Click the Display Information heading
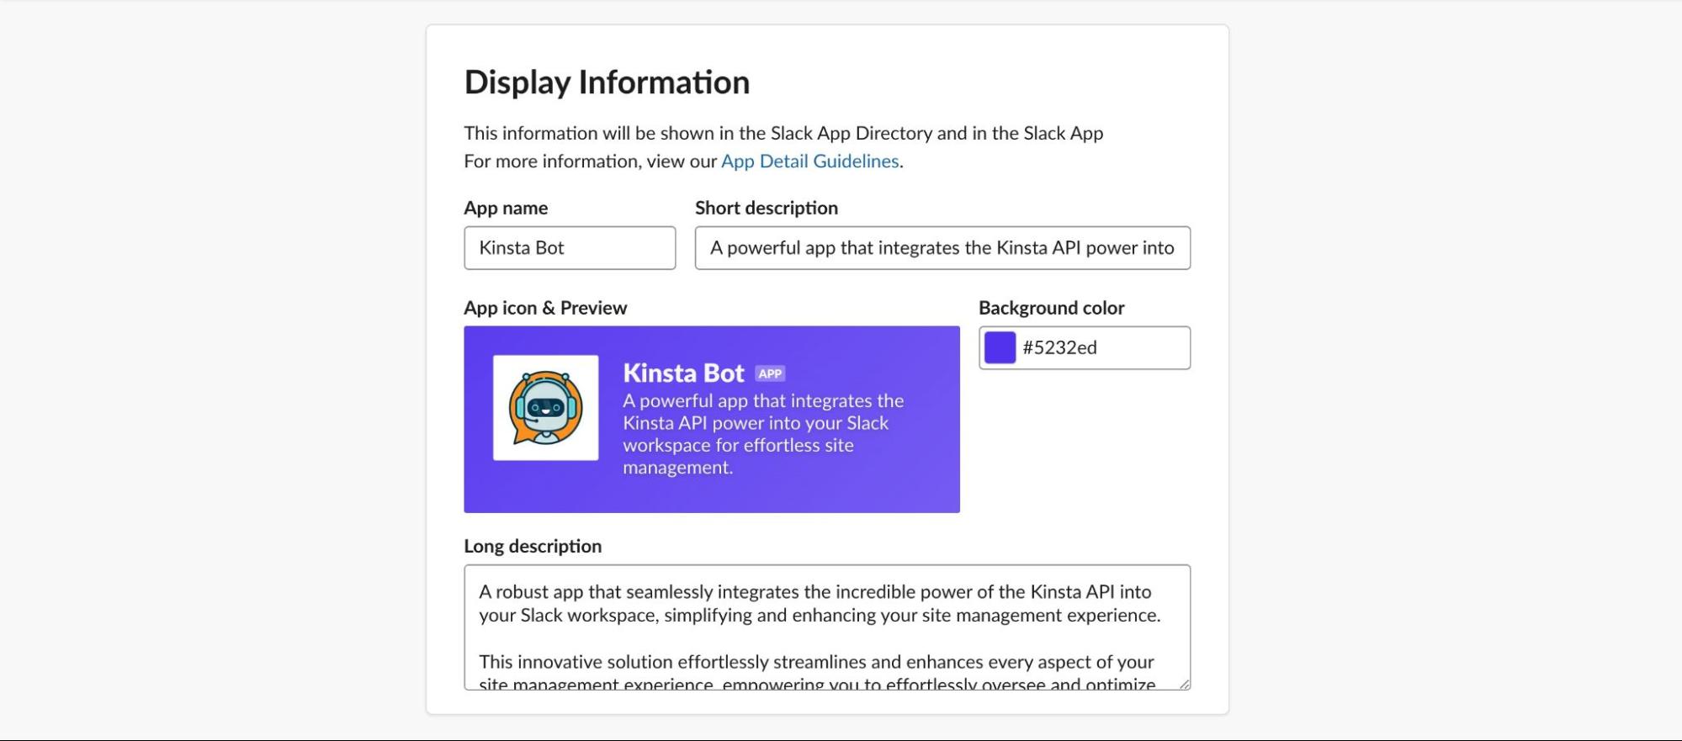The image size is (1682, 741). point(607,82)
